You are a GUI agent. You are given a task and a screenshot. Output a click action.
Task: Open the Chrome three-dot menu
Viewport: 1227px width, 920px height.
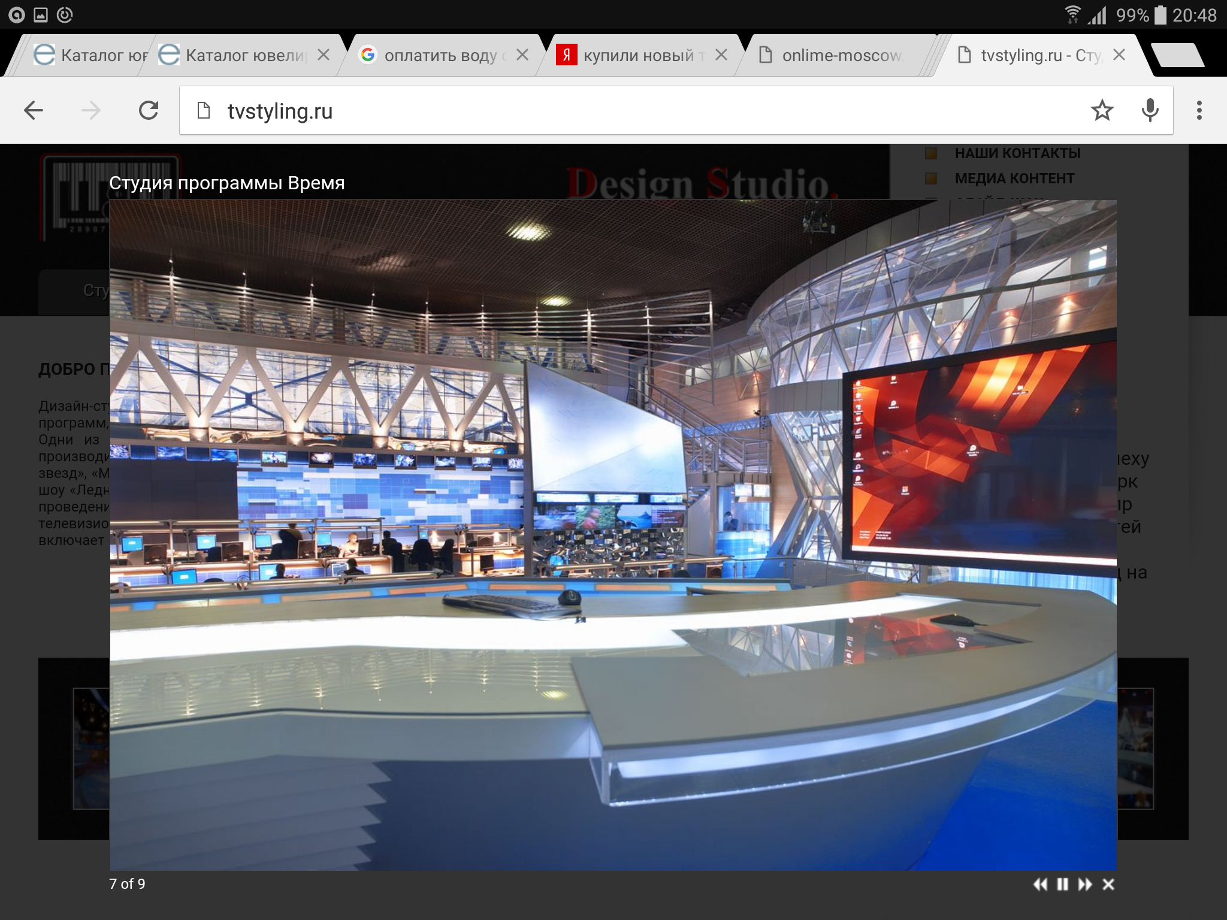pos(1199,110)
